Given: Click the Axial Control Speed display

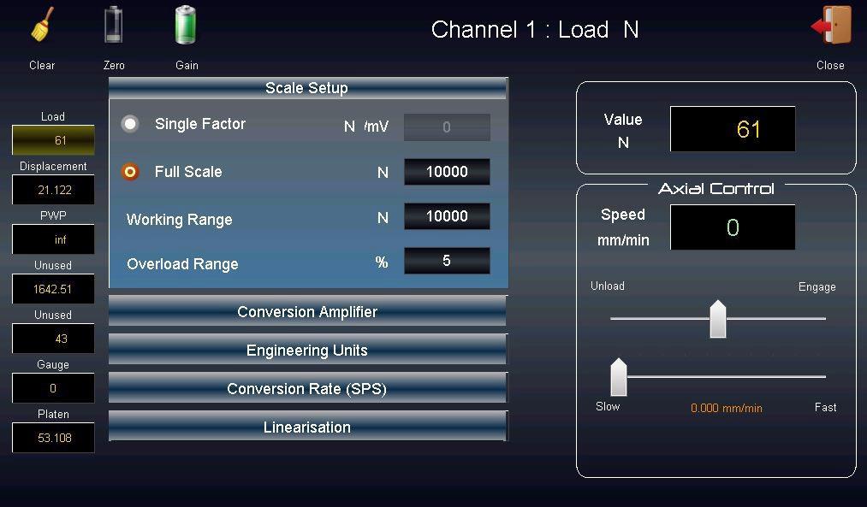Looking at the screenshot, I should tap(732, 227).
